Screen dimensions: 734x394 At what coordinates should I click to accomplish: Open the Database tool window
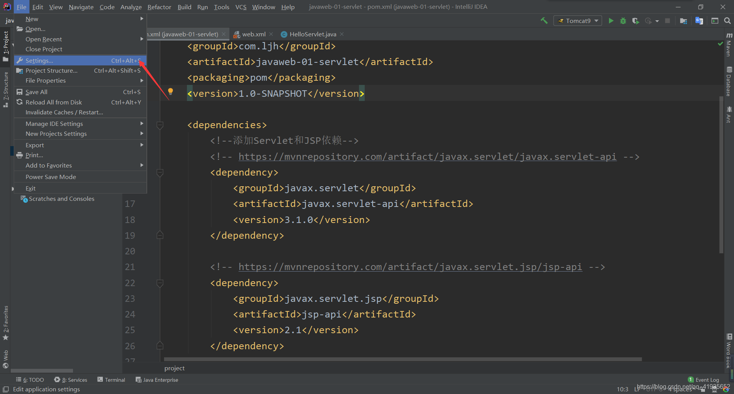729,81
